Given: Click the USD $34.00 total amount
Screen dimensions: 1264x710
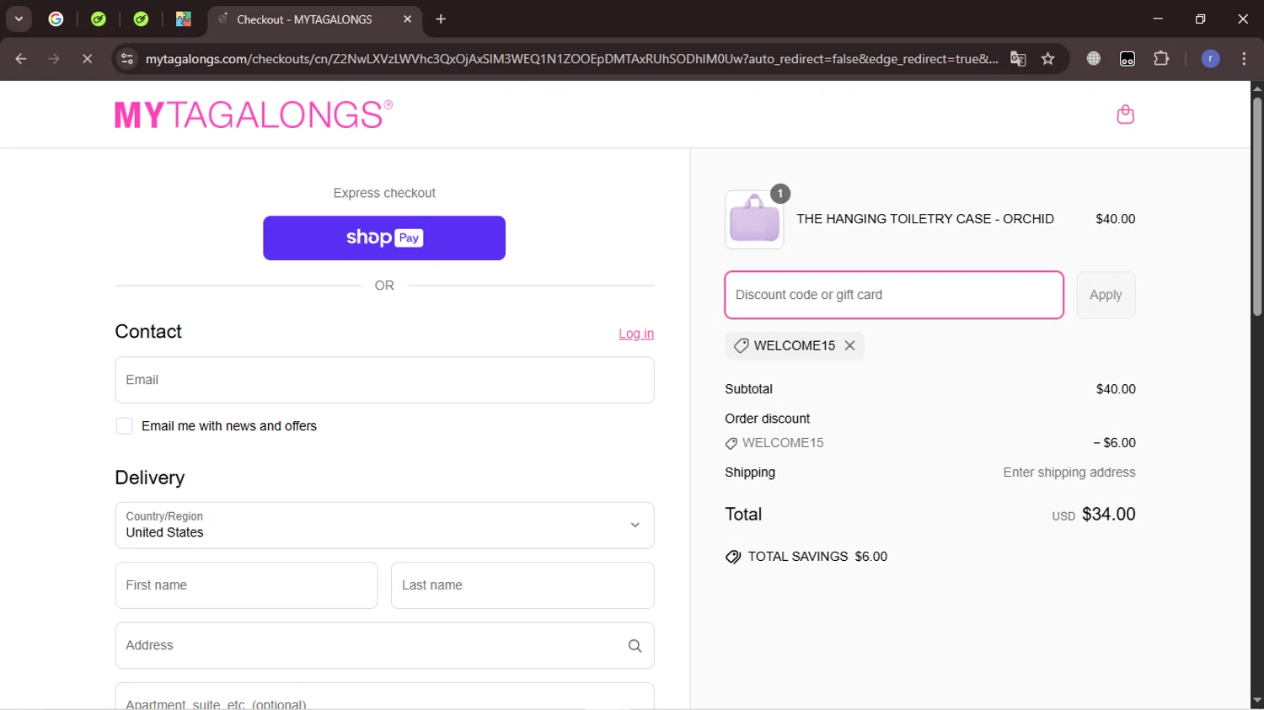Looking at the screenshot, I should 1094,515.
